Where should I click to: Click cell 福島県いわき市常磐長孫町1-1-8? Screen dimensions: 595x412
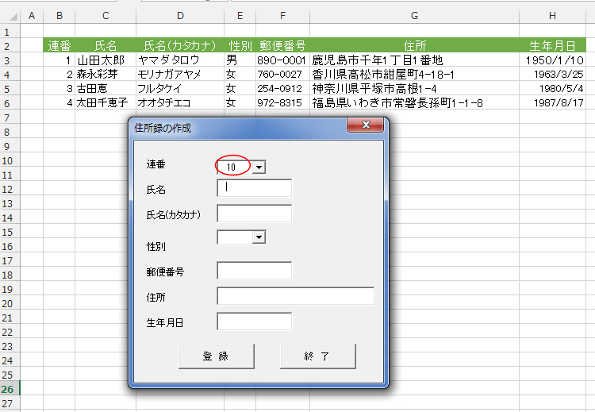pyautogui.click(x=414, y=102)
